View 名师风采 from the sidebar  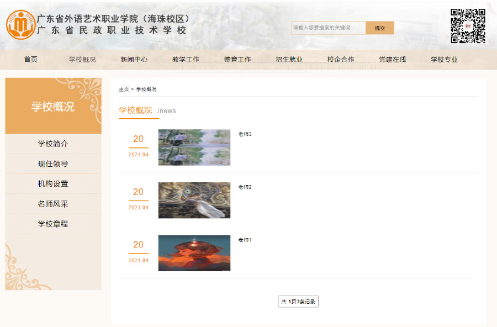[x=53, y=204]
